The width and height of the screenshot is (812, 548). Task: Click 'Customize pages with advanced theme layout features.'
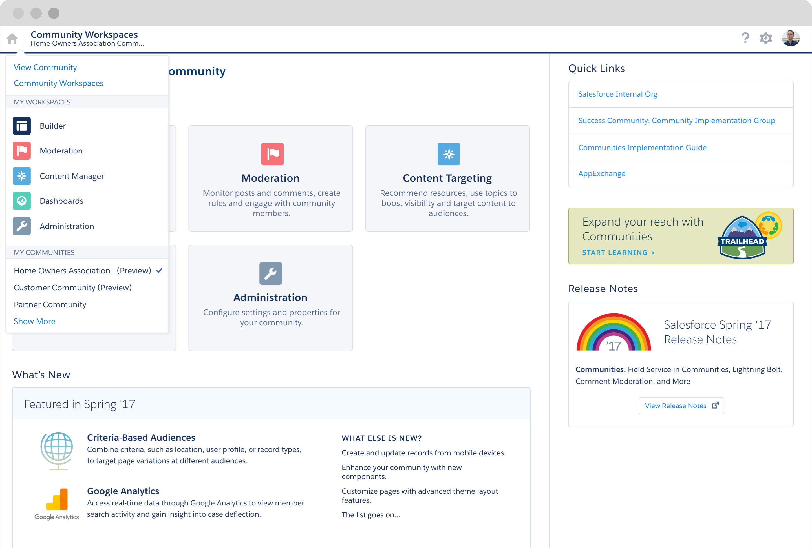[420, 495]
